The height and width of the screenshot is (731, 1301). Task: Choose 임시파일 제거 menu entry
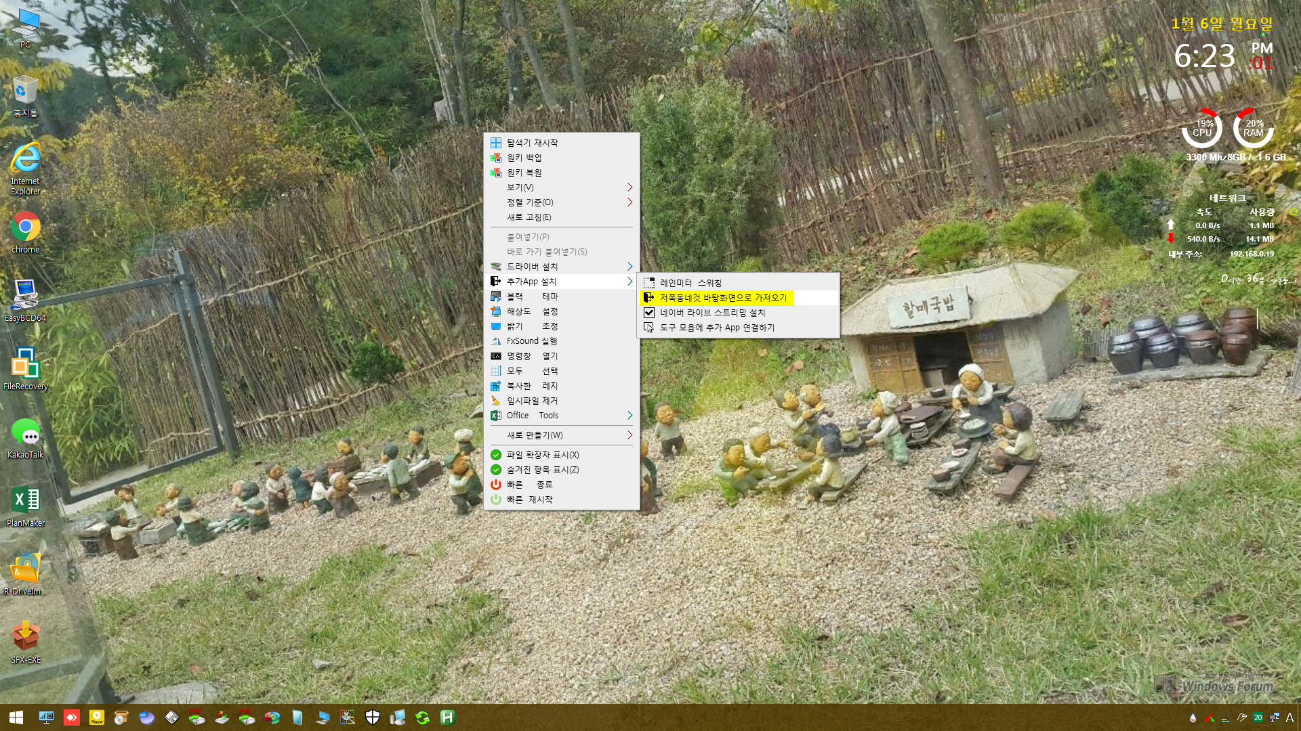[x=561, y=401]
